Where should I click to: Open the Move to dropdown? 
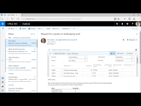coord(56,29)
